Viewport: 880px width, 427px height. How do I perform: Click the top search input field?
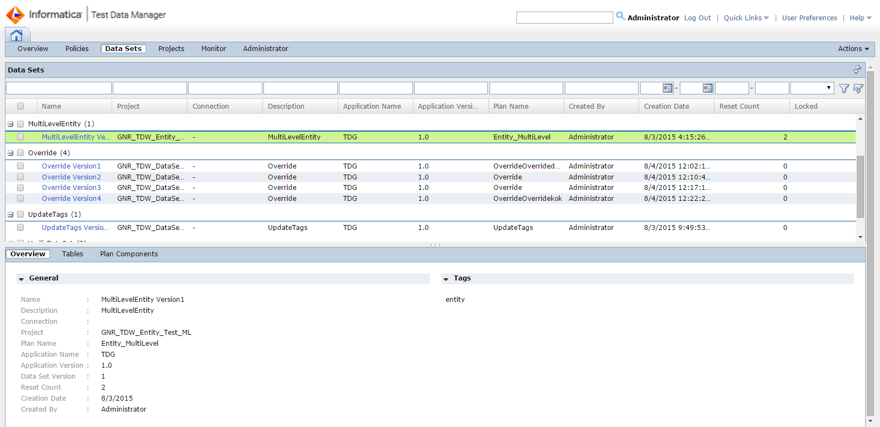(565, 18)
